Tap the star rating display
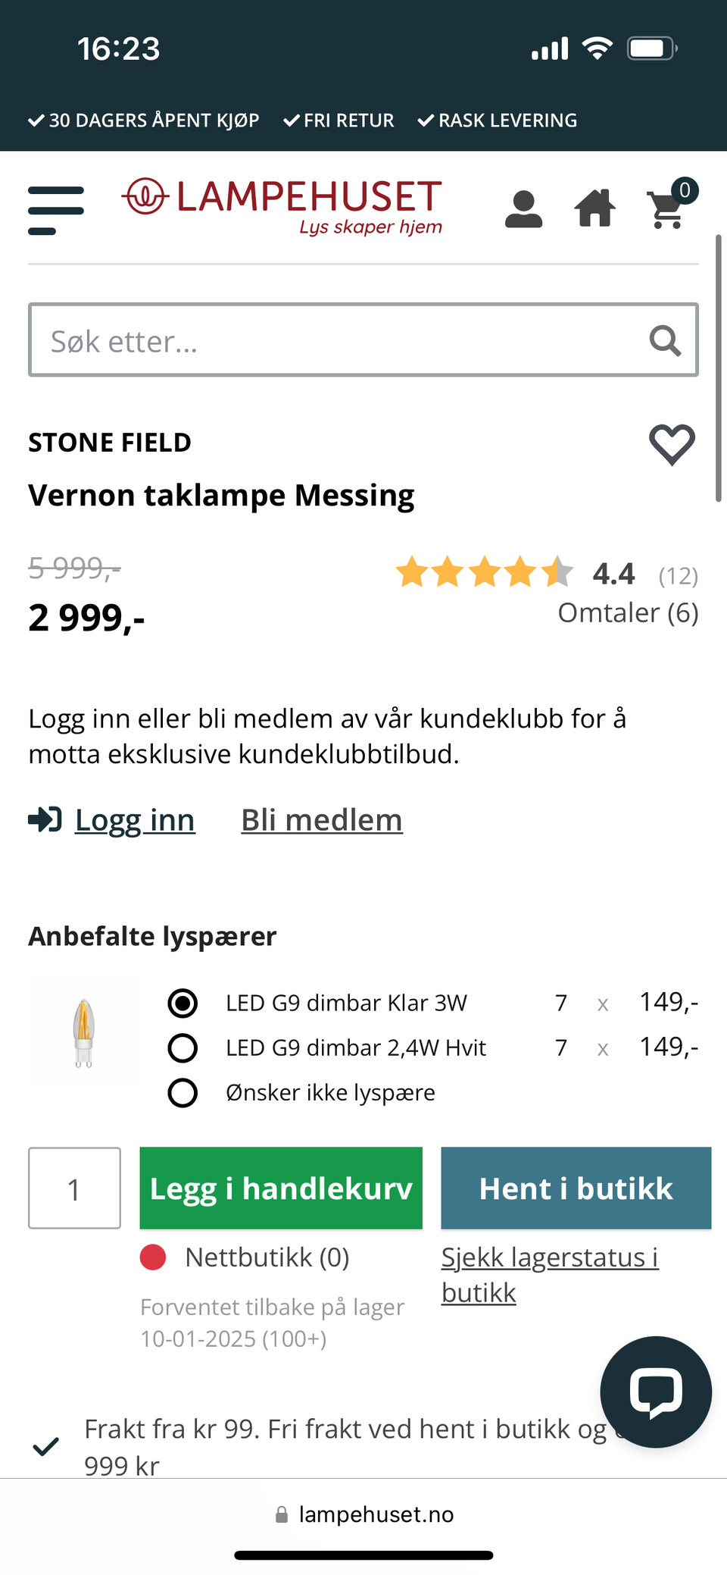Screen dimensions: 727x1575 [485, 572]
